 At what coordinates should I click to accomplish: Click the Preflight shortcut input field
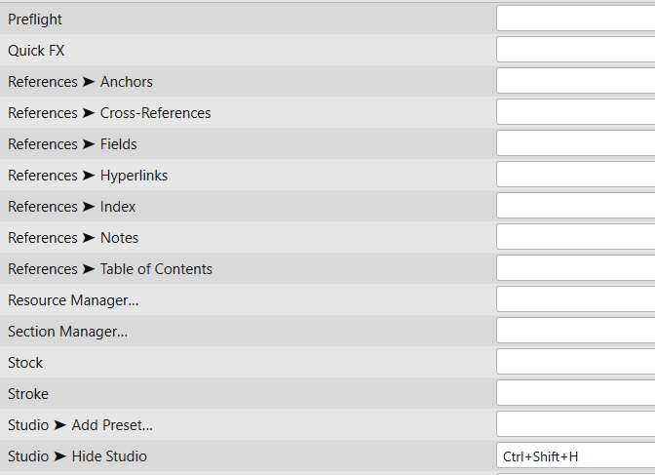click(575, 19)
